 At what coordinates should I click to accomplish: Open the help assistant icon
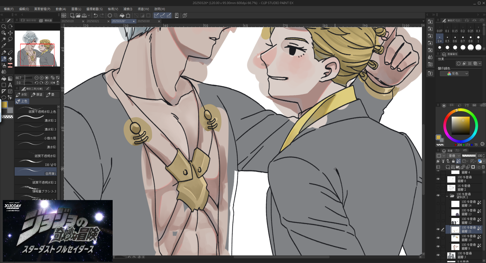click(185, 15)
